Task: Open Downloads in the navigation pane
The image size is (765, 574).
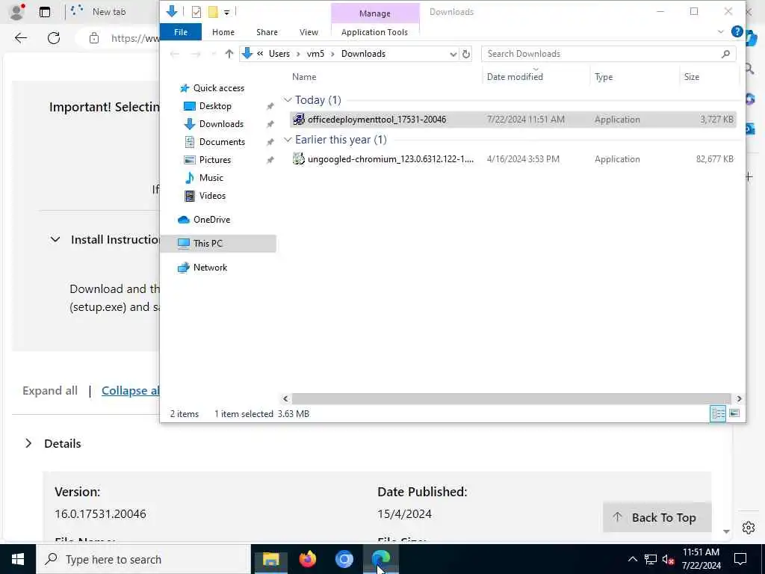Action: coord(221,124)
